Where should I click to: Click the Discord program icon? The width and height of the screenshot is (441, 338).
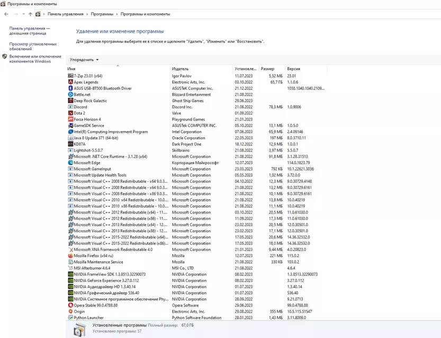coord(70,107)
